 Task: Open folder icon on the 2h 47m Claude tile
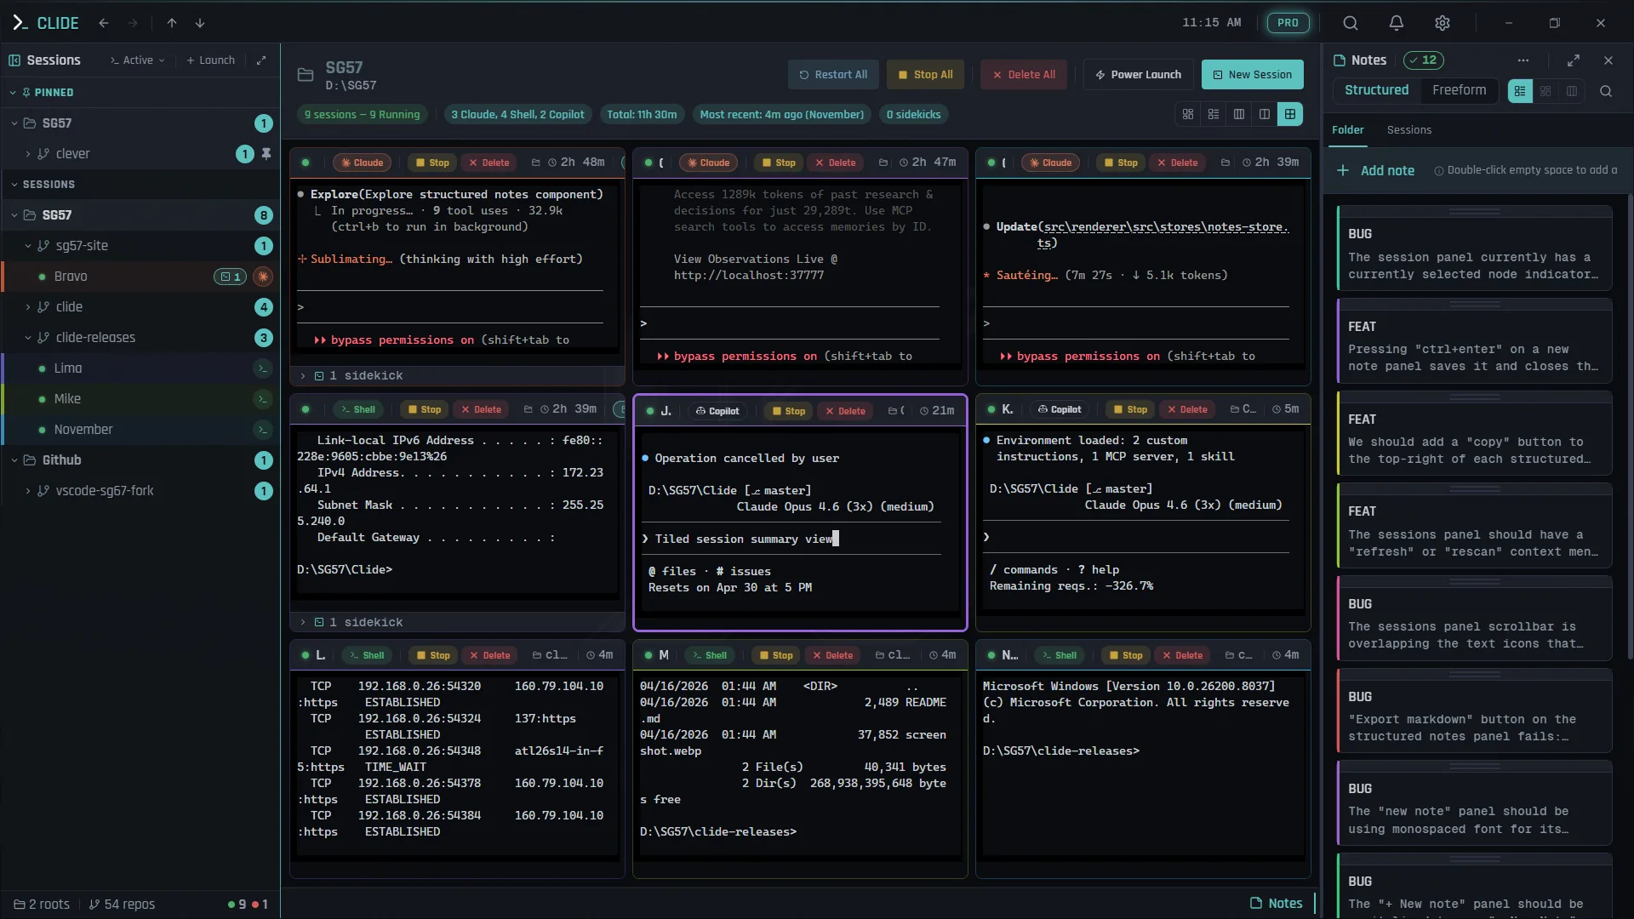[x=883, y=163]
